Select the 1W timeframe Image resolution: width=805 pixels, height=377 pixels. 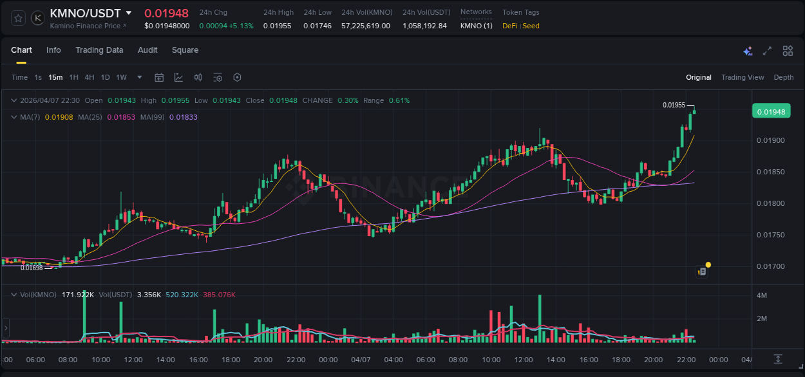pyautogui.click(x=120, y=77)
